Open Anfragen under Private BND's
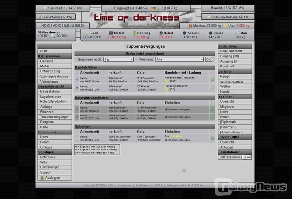Image resolution: width=292 pixels, height=199 pixels. tap(235, 147)
